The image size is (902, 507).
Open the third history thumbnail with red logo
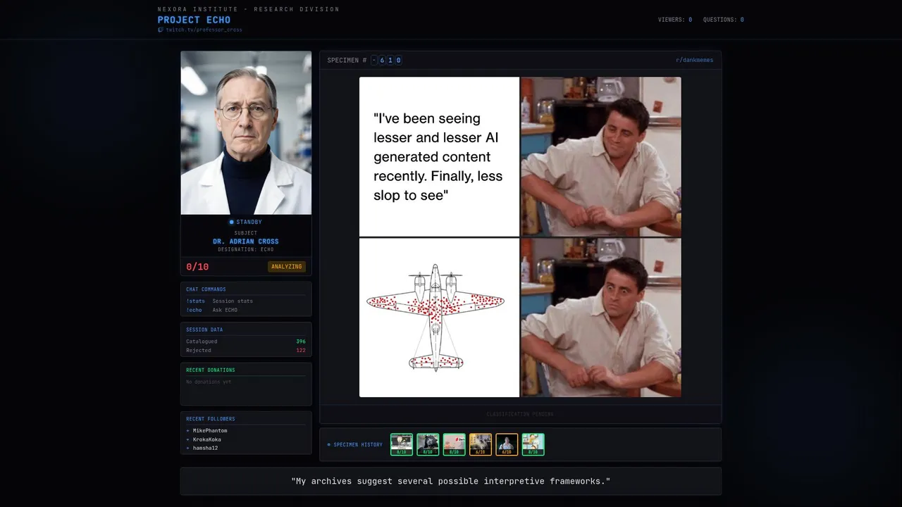[x=454, y=444]
